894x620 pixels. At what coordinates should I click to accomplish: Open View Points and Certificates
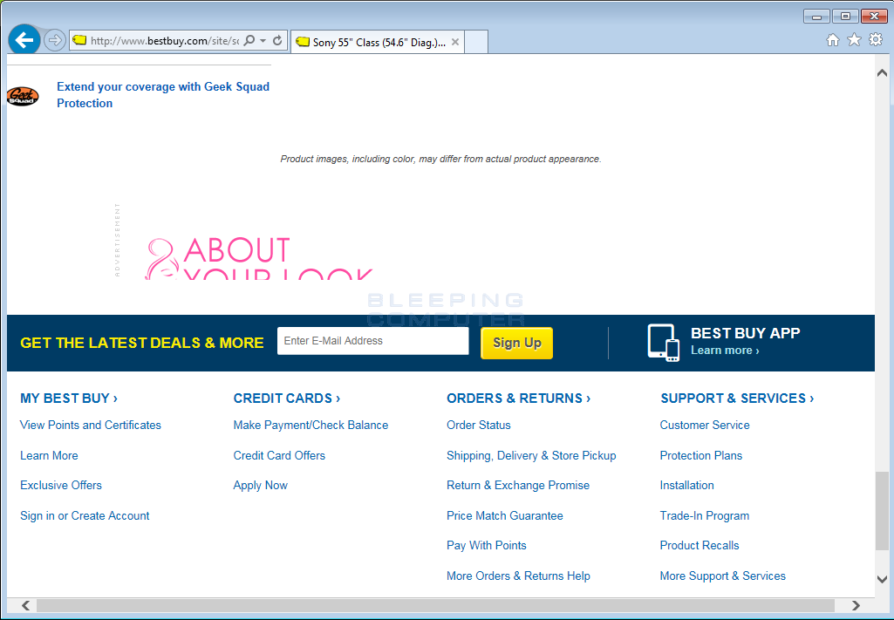coord(91,426)
